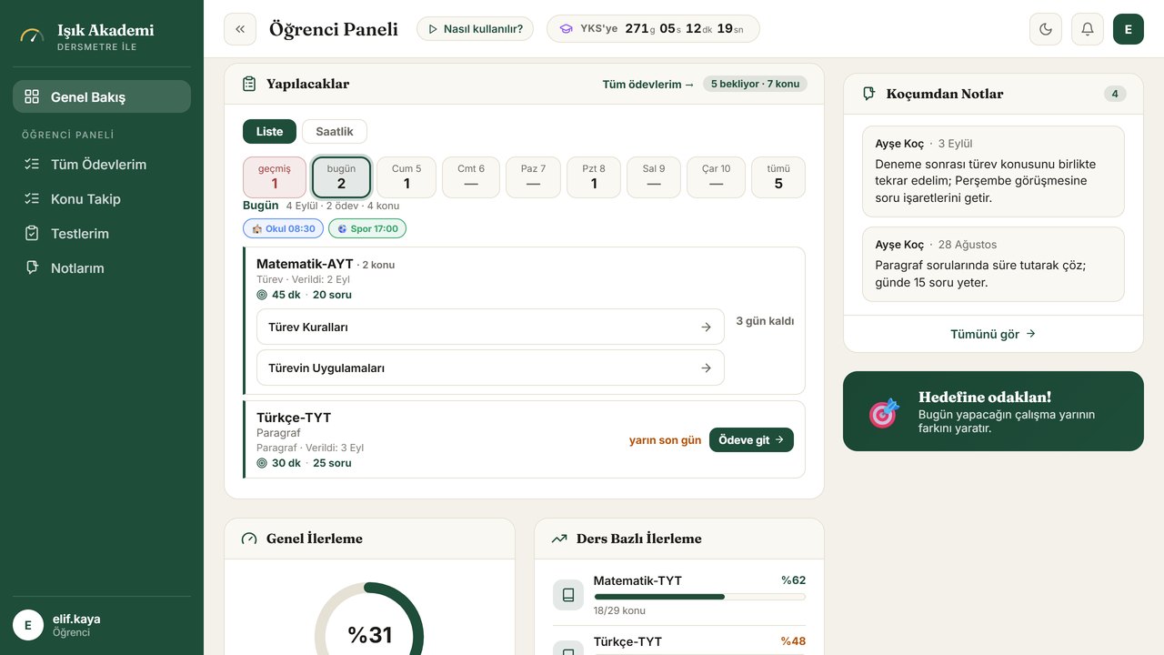Screen dimensions: 1164x655
Task: Click the Tüm Ödevlerim checklist icon
Action: (32, 165)
